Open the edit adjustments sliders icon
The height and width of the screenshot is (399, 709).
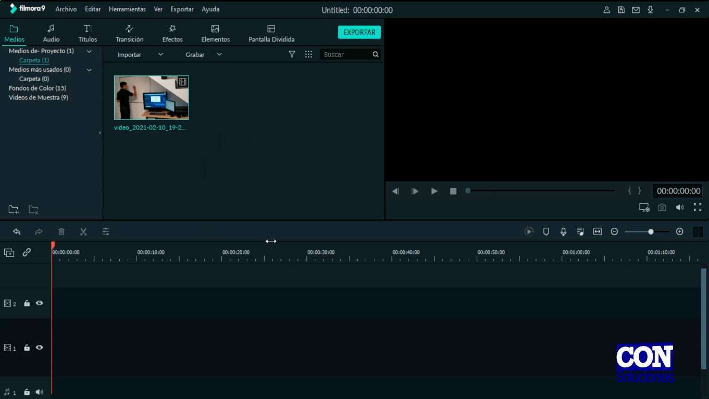tap(106, 231)
